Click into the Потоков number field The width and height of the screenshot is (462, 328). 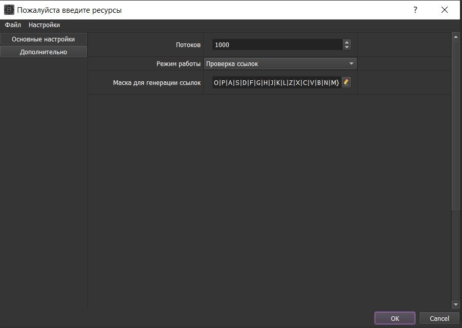(276, 45)
